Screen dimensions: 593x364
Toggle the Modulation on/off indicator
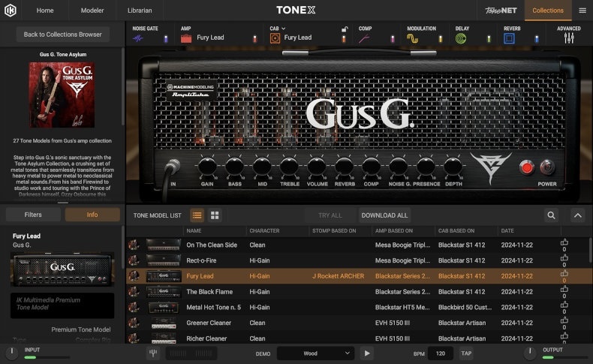pyautogui.click(x=441, y=38)
